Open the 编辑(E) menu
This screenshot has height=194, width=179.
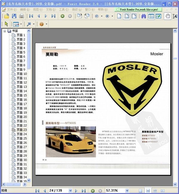[x=25, y=10]
